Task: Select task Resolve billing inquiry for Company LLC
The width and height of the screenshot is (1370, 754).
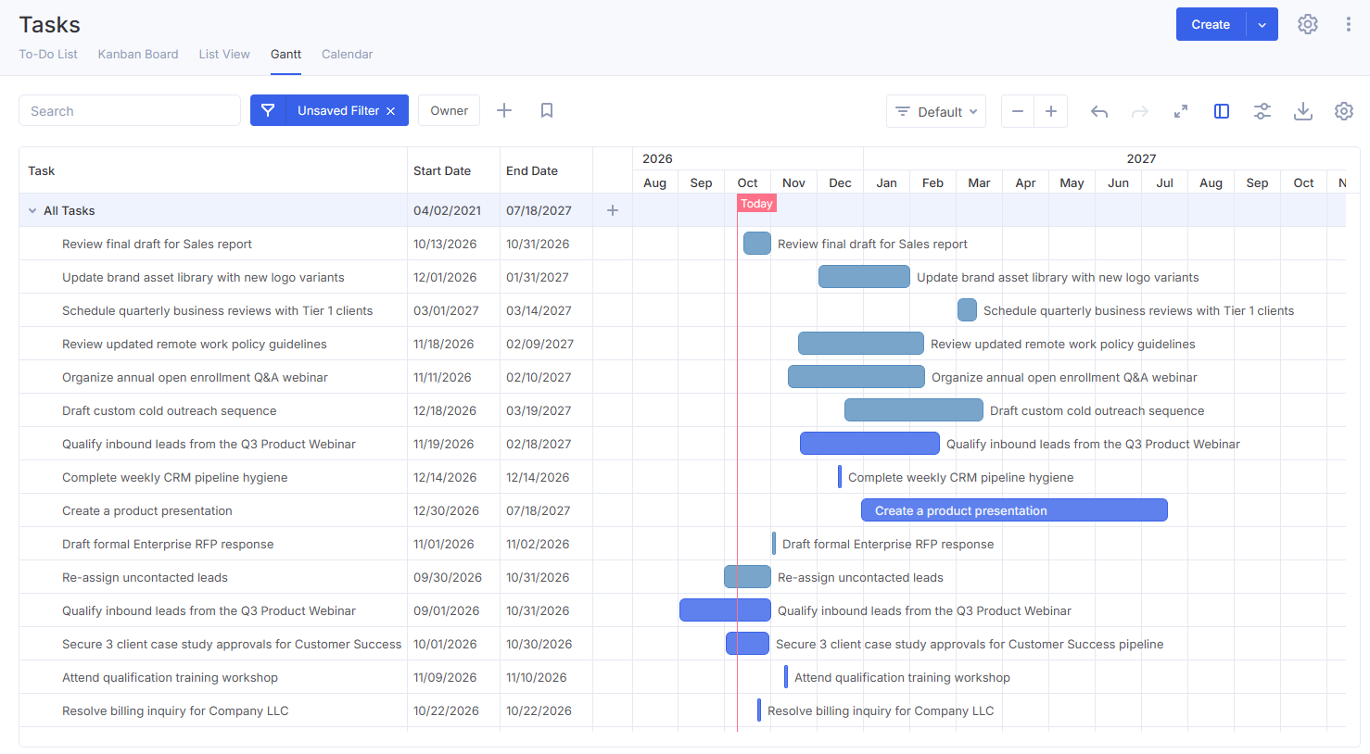Action: (175, 710)
